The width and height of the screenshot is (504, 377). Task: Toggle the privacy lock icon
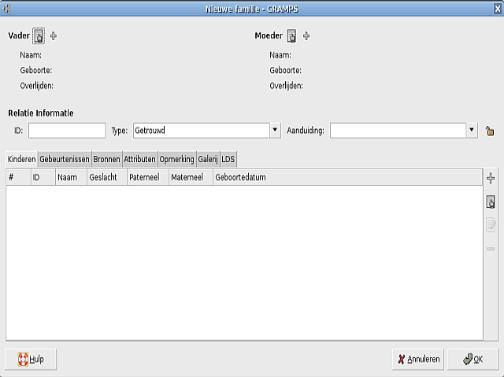point(489,131)
